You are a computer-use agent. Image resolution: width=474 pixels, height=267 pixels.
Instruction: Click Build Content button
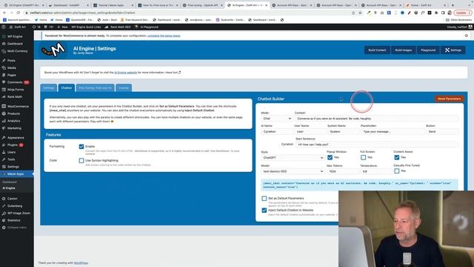click(x=377, y=50)
